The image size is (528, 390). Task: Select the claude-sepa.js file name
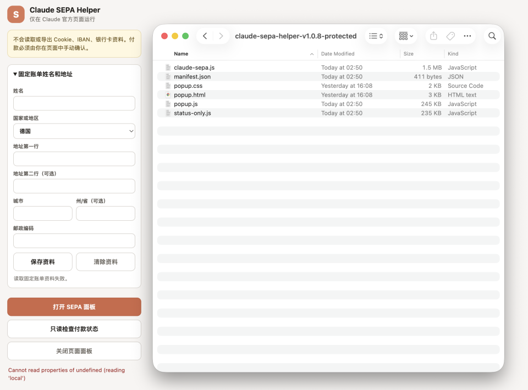pos(194,68)
